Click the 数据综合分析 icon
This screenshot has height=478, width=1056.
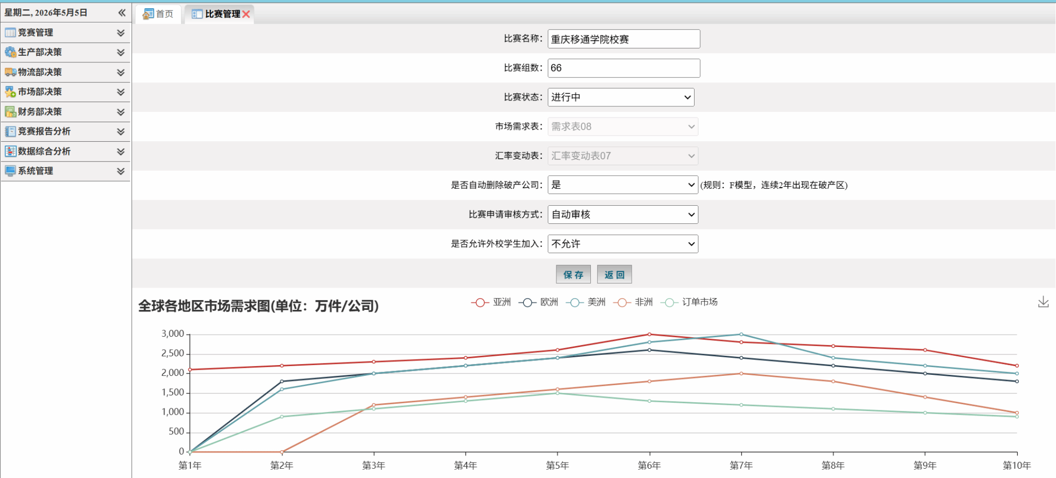(x=10, y=151)
